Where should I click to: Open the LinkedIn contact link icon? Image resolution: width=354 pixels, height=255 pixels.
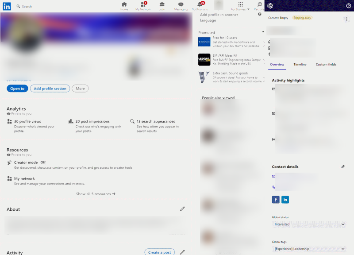(x=285, y=200)
